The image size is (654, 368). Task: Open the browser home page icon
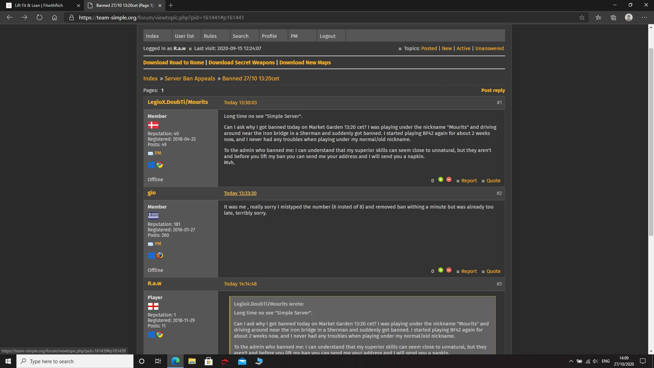[x=54, y=17]
